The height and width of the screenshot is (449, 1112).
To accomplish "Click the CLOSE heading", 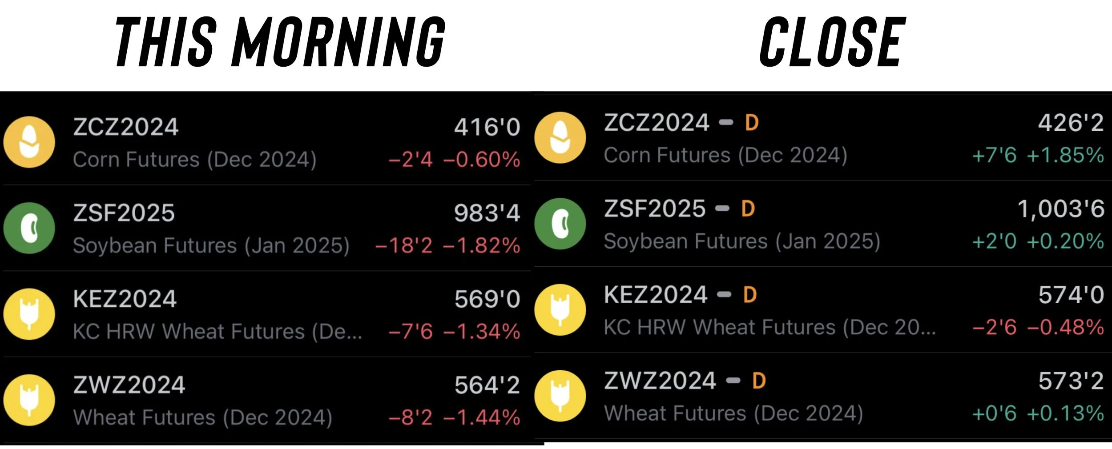I will (x=832, y=42).
